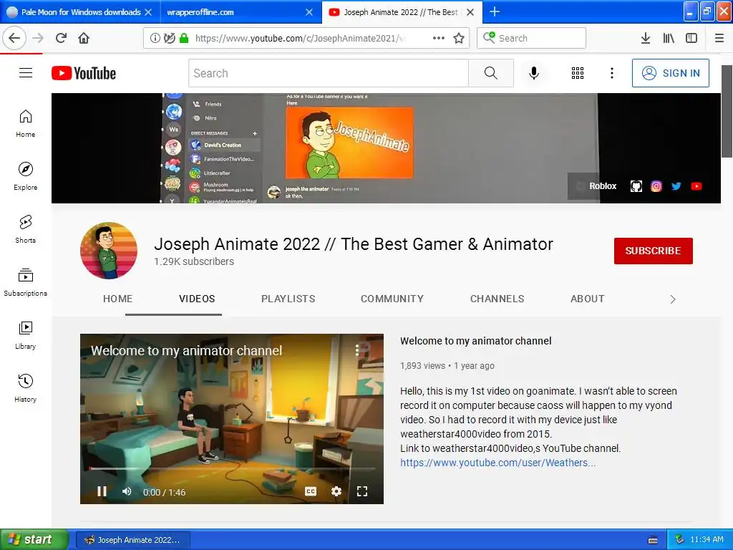
Task: Open History in YouTube sidebar
Action: [26, 388]
